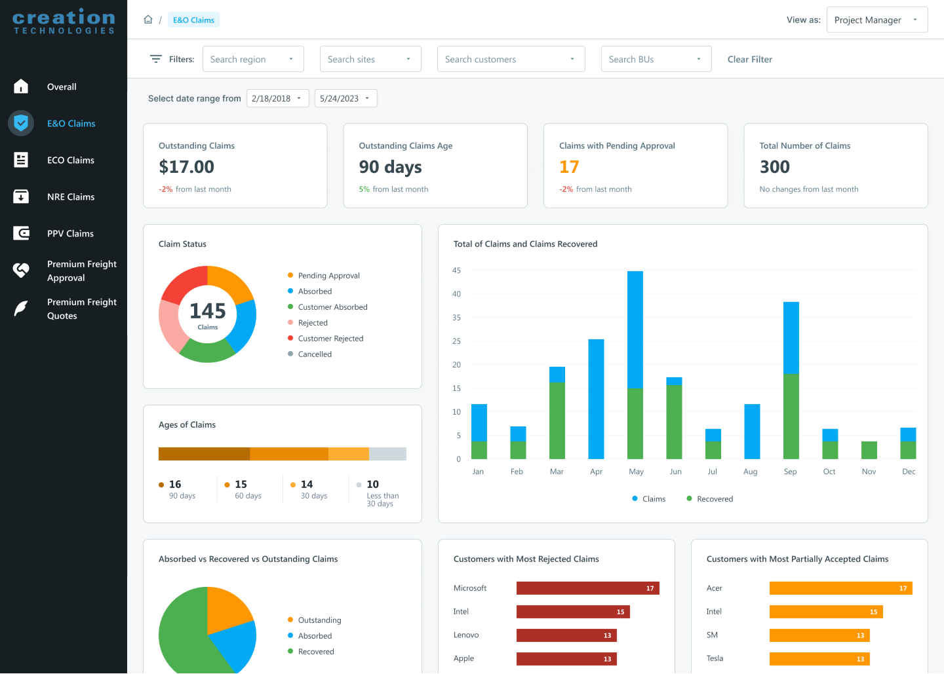Click the home breadcrumb icon

(148, 20)
